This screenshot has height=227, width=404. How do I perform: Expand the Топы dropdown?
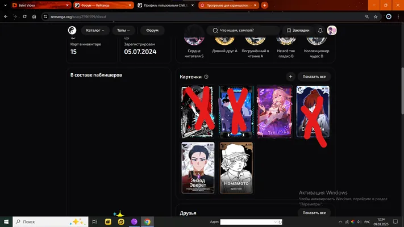click(x=123, y=31)
